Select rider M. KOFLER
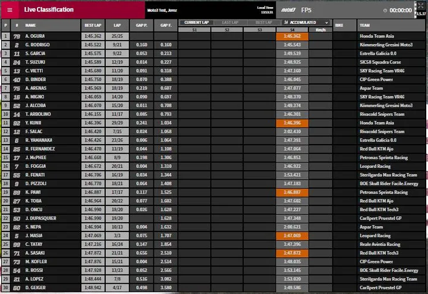This screenshot has width=428, height=294. pos(36,262)
